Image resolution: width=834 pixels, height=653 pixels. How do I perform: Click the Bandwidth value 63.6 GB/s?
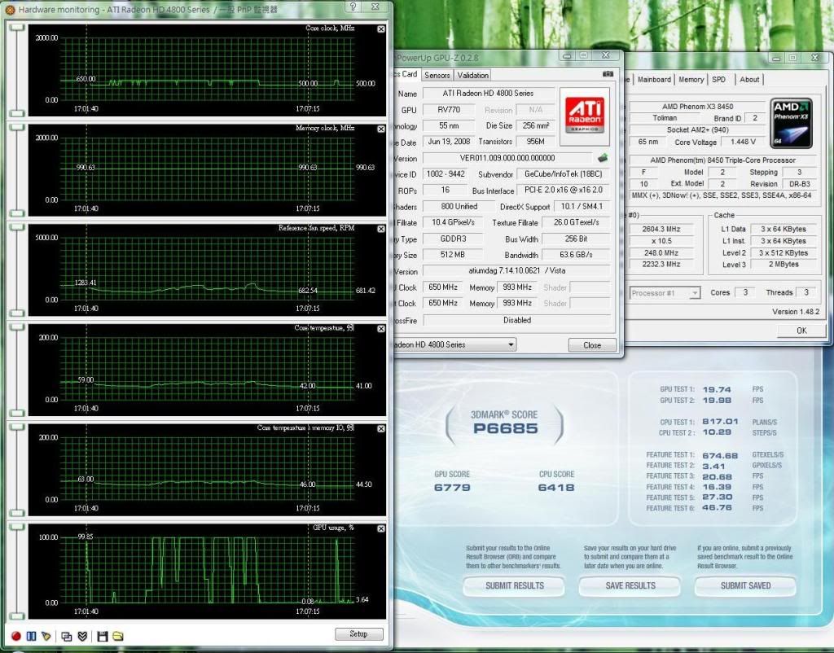(576, 255)
